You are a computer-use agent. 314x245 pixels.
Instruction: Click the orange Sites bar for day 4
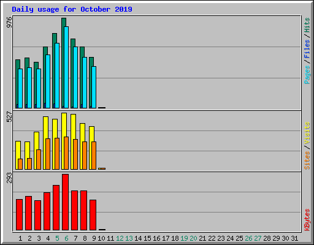pyautogui.click(x=48, y=154)
